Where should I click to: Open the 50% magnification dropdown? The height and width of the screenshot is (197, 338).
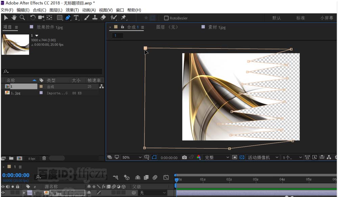coord(132,158)
